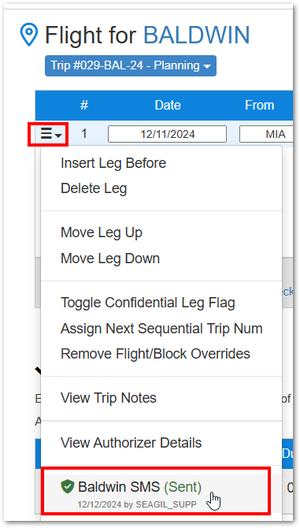Click the green shield check icon

pyautogui.click(x=67, y=486)
